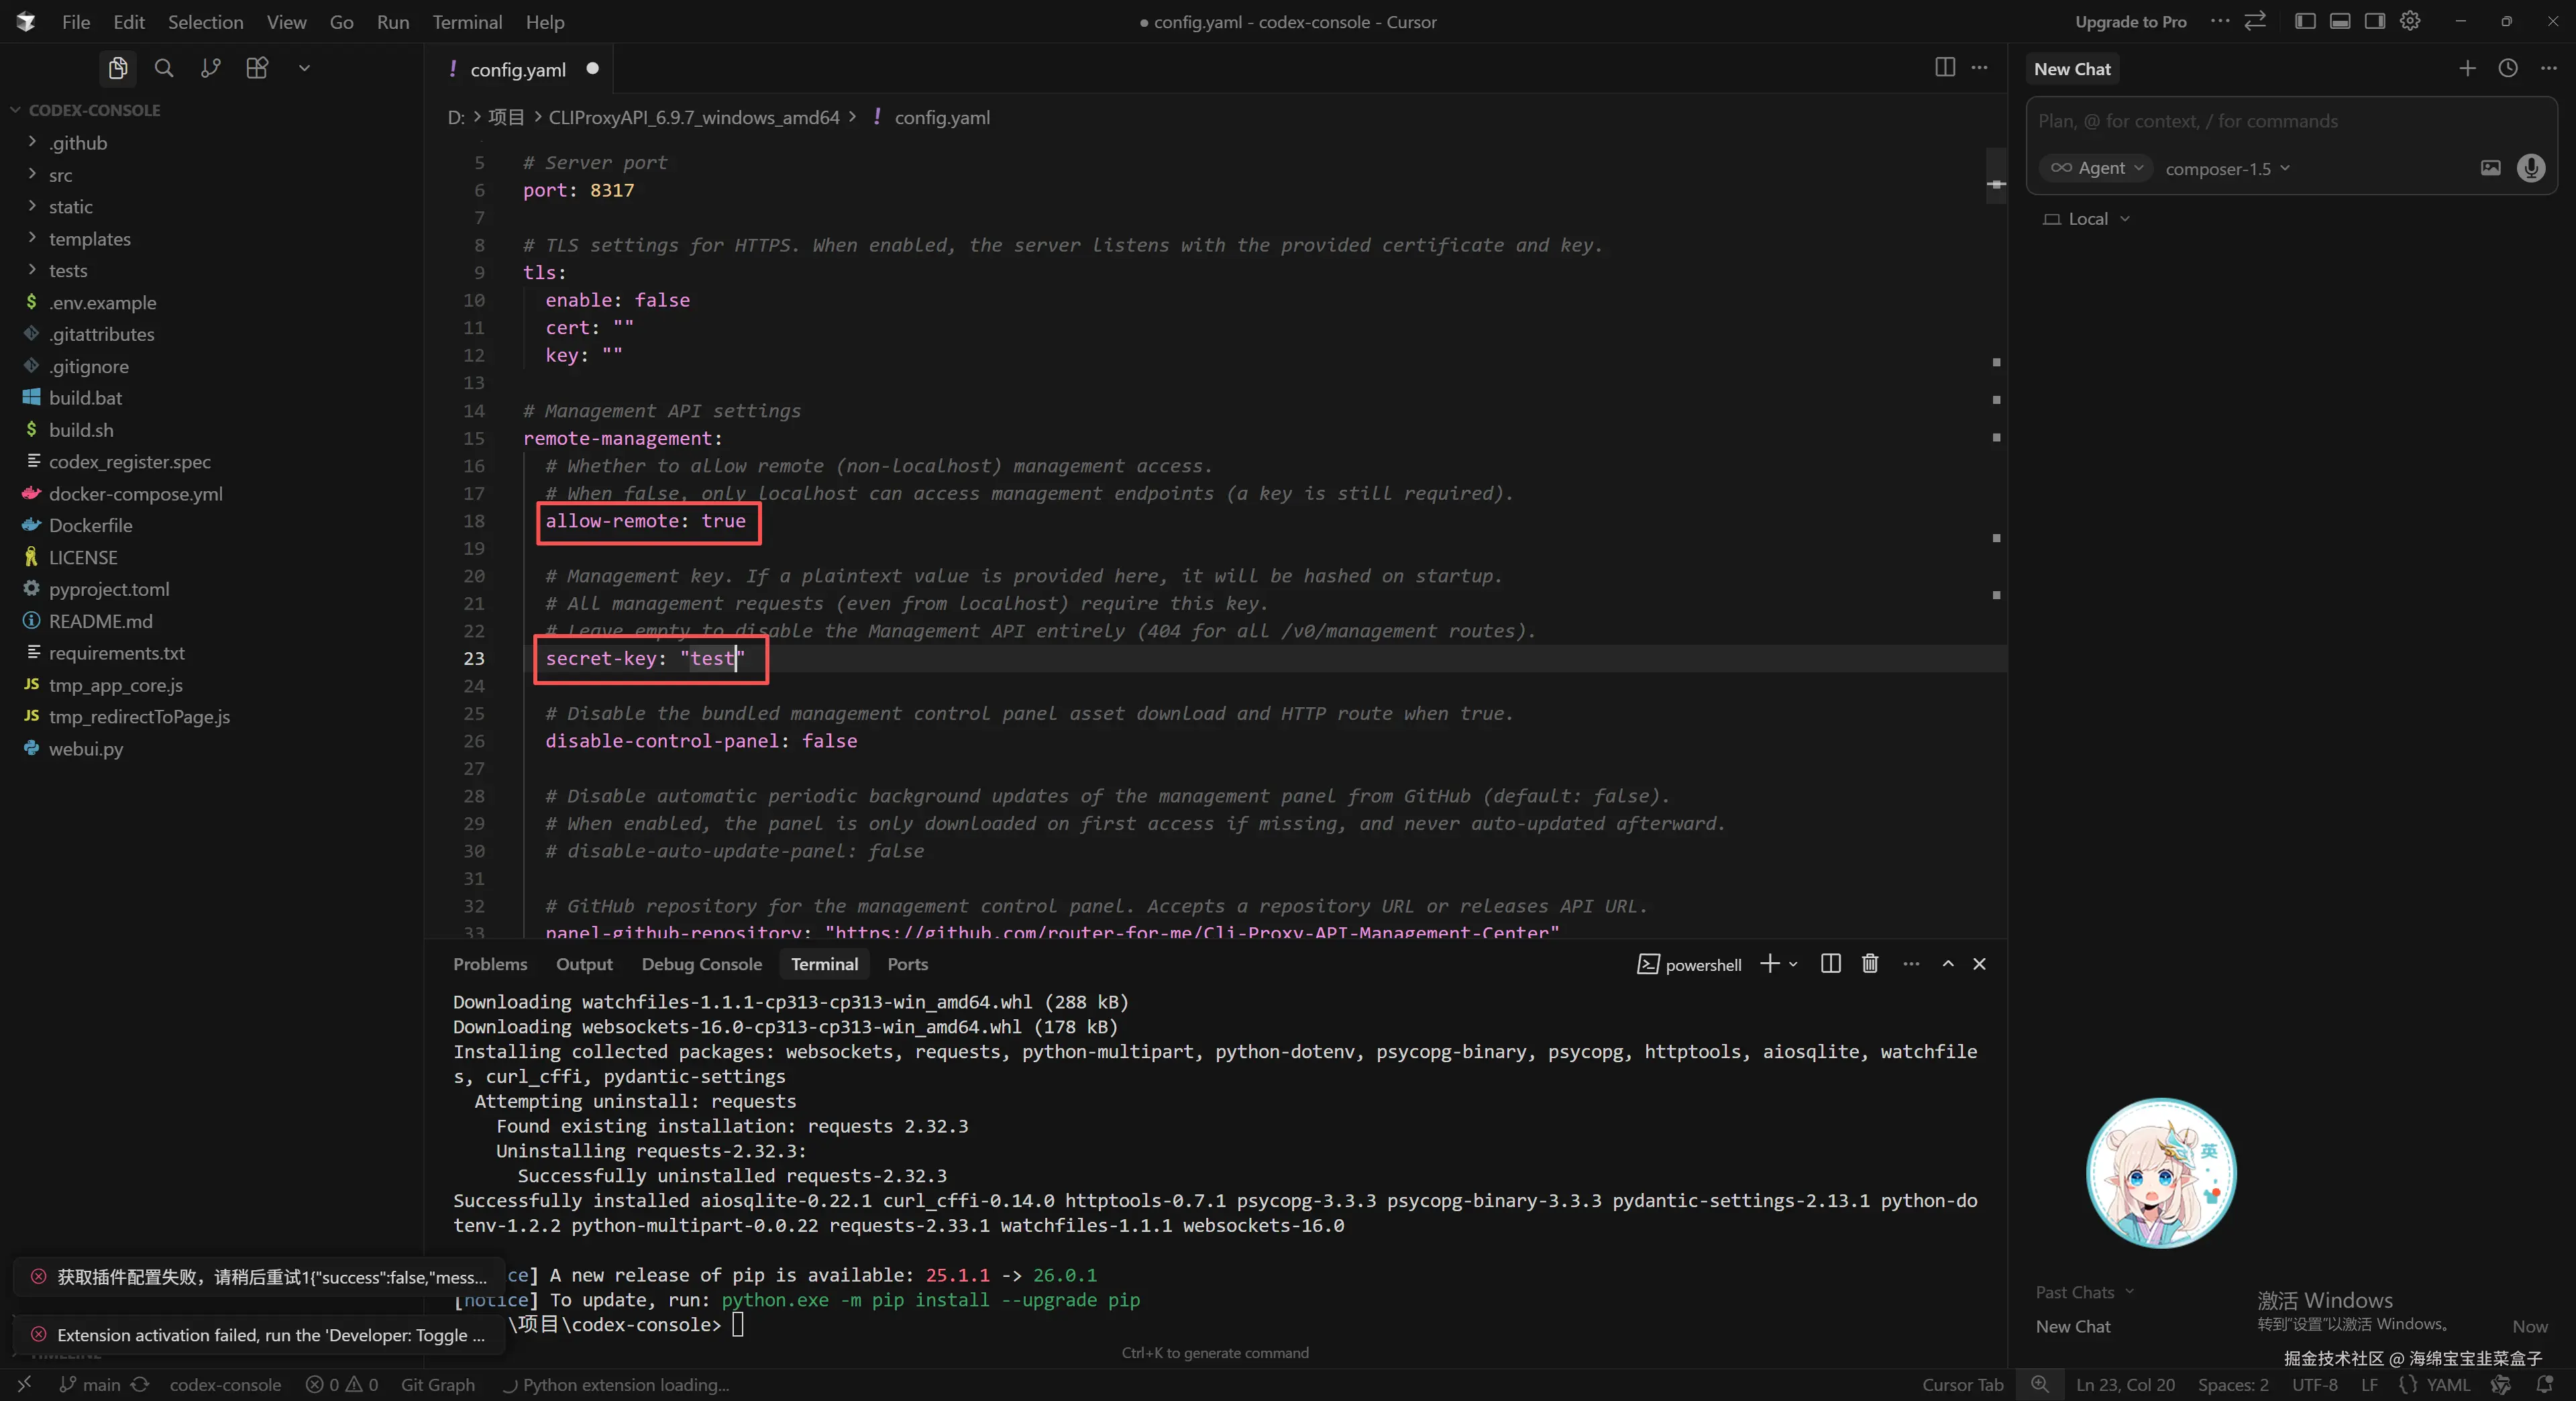
Task: Open the composer-1.5 model dropdown
Action: 2227,169
